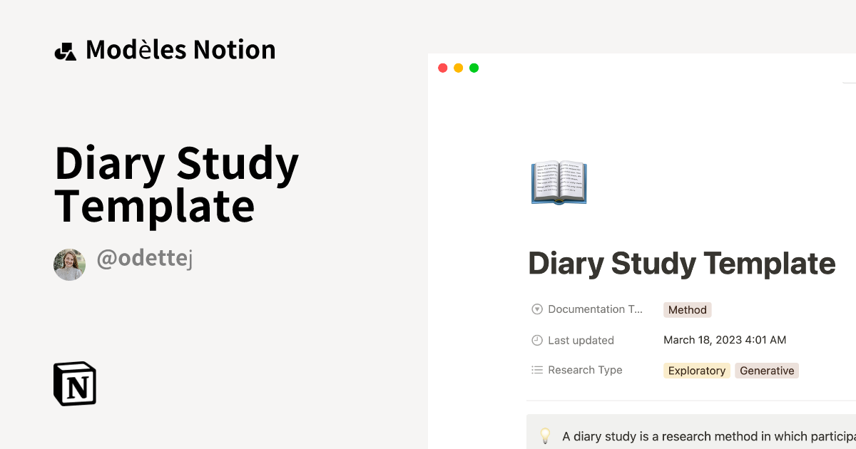The width and height of the screenshot is (856, 449).
Task: Click the Modèles Notion shapes logo icon
Action: point(65,51)
